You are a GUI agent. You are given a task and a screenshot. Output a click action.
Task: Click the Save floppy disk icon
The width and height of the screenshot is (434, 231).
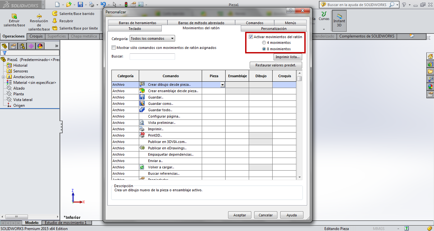click(80, 4)
